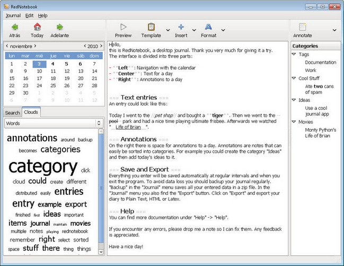The width and height of the screenshot is (344, 266).
Task: Click the word 'journal' in the cloud
Action: (40, 224)
